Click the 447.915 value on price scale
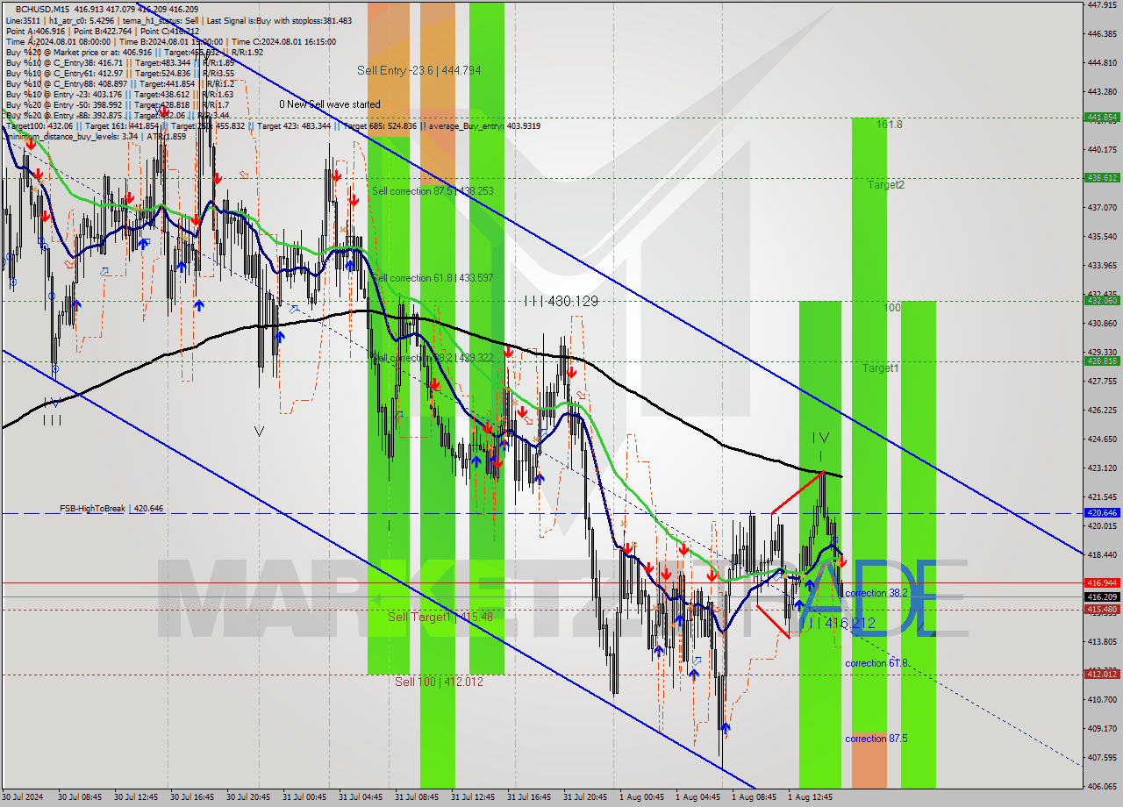This screenshot has width=1123, height=807. tap(1101, 4)
